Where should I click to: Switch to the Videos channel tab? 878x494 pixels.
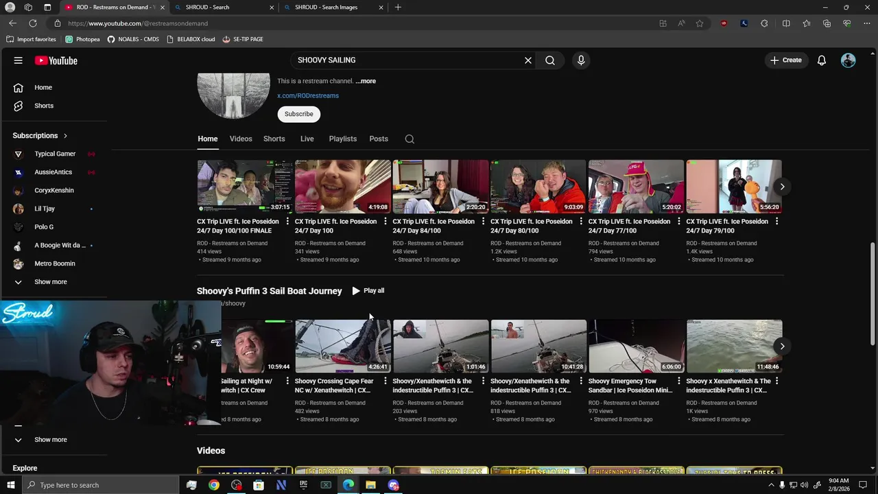point(241,139)
